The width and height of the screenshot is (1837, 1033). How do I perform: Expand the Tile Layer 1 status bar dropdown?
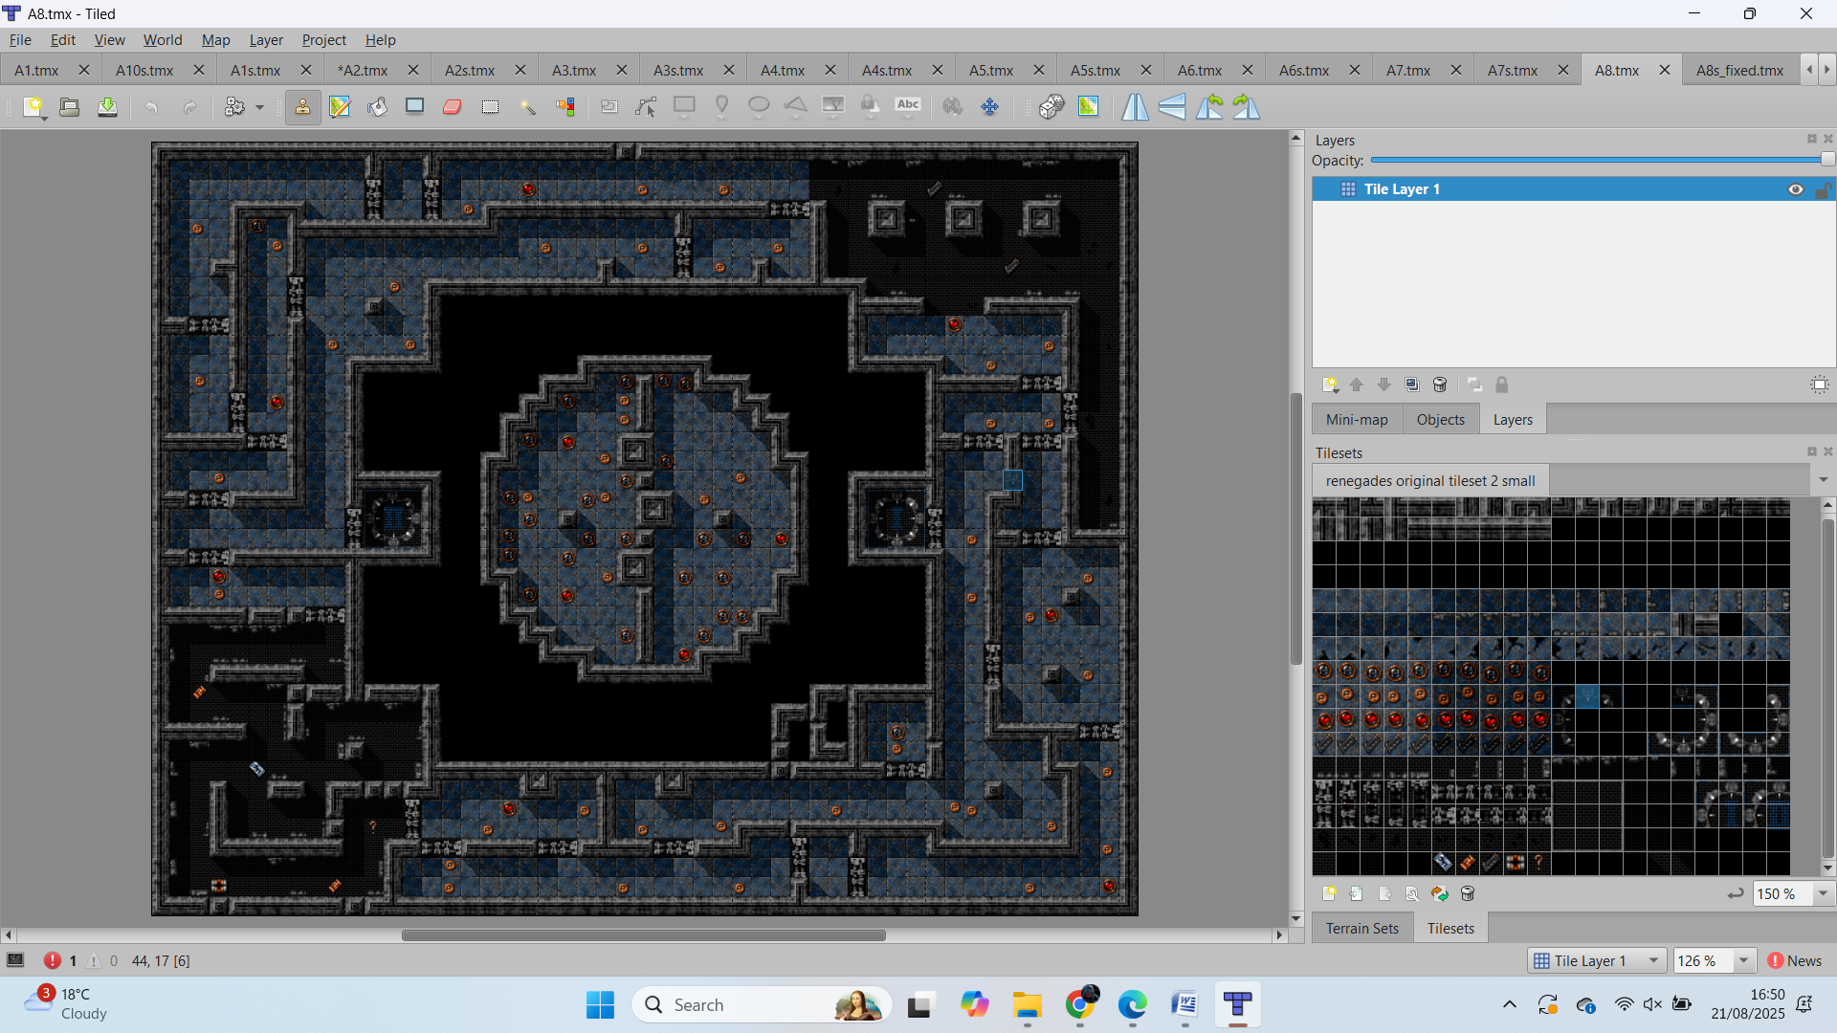tap(1653, 960)
